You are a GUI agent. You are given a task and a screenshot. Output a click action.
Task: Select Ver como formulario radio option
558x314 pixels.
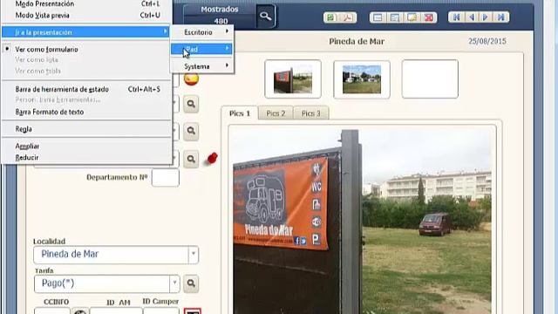click(x=86, y=50)
